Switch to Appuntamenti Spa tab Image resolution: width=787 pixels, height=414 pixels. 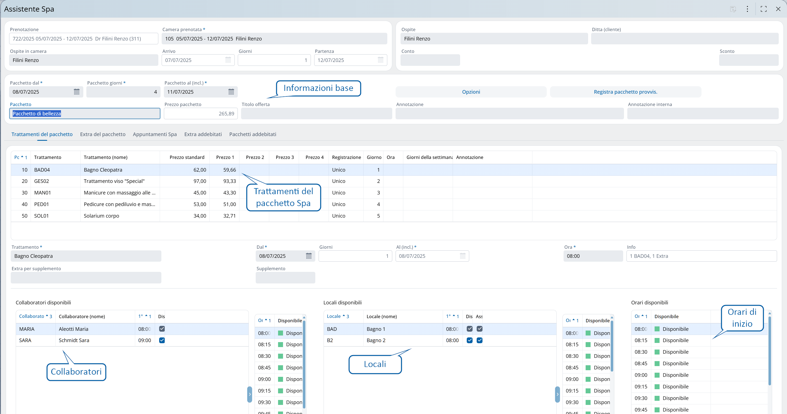click(154, 134)
